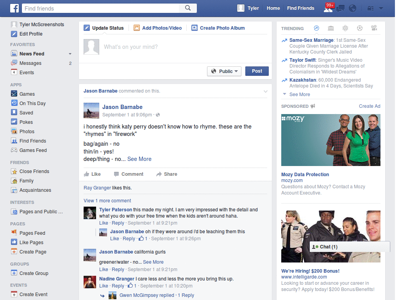Expand Gwen McGimpsey replied thread
This screenshot has height=300, width=400.
(157, 295)
